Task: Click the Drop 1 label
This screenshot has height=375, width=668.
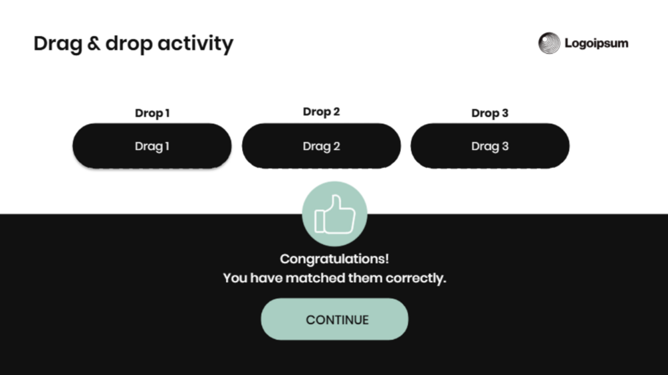Action: click(152, 113)
